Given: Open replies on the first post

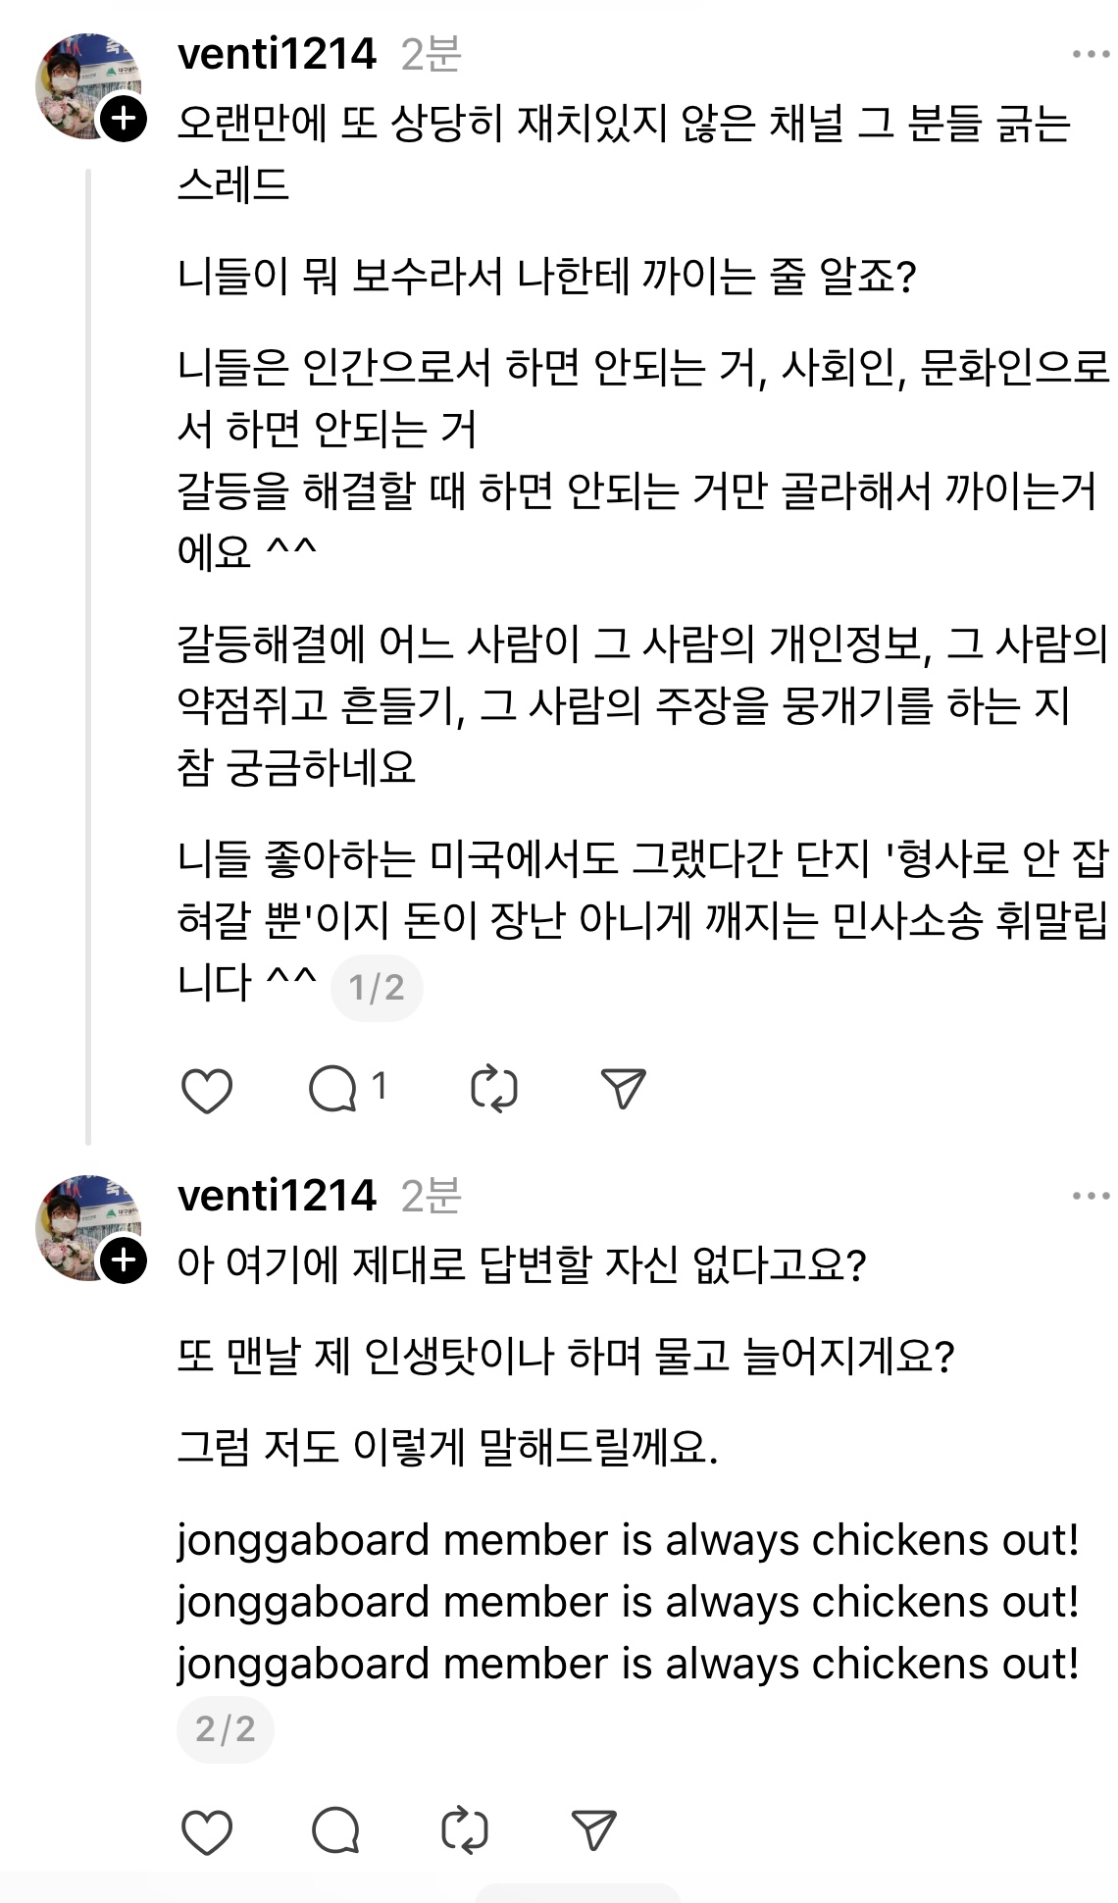Looking at the screenshot, I should (x=333, y=1090).
